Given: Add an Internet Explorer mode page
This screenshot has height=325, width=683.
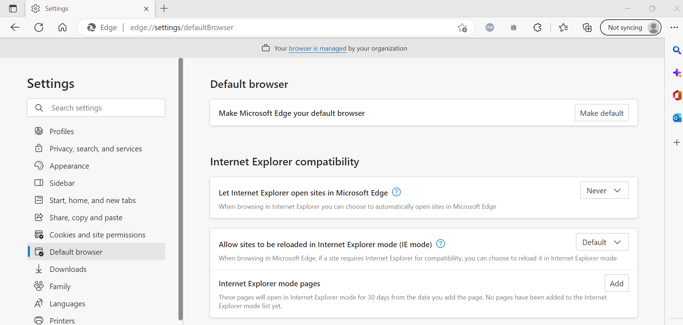Looking at the screenshot, I should click(617, 283).
